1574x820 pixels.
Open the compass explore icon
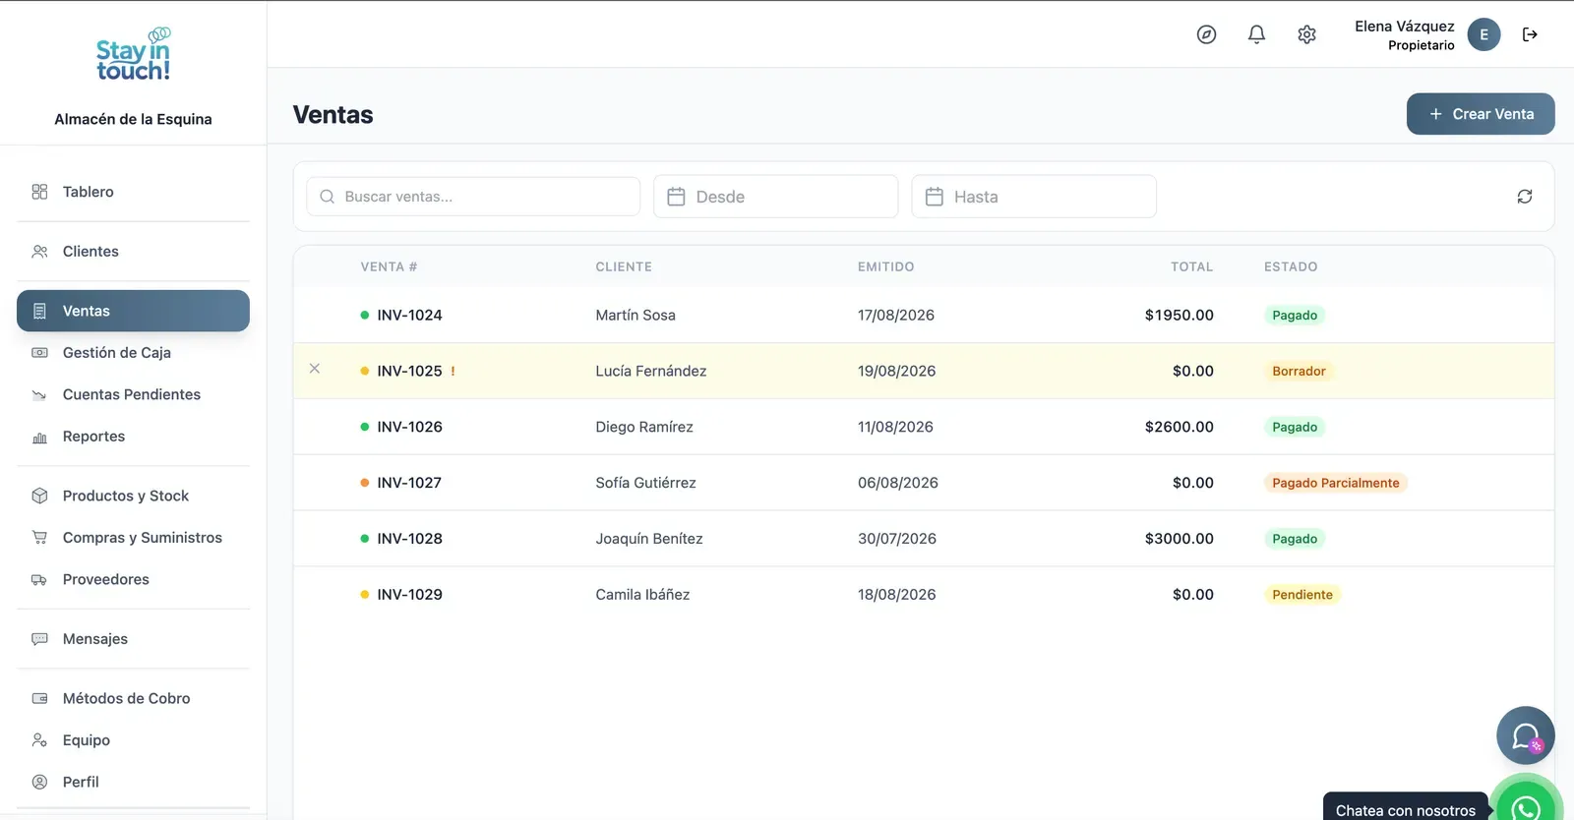click(x=1206, y=34)
